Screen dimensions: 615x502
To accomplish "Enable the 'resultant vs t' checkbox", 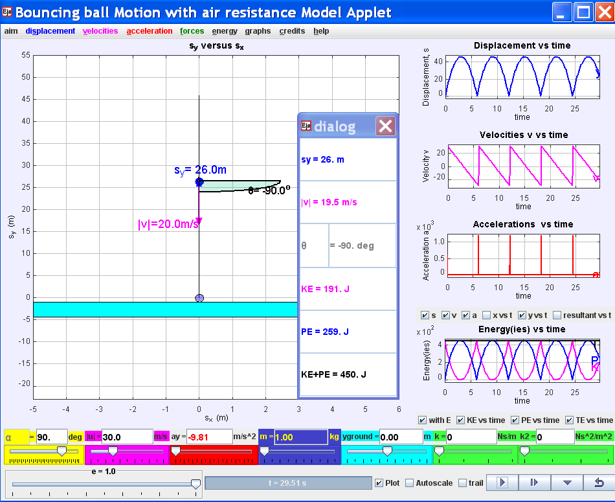I will pyautogui.click(x=557, y=315).
